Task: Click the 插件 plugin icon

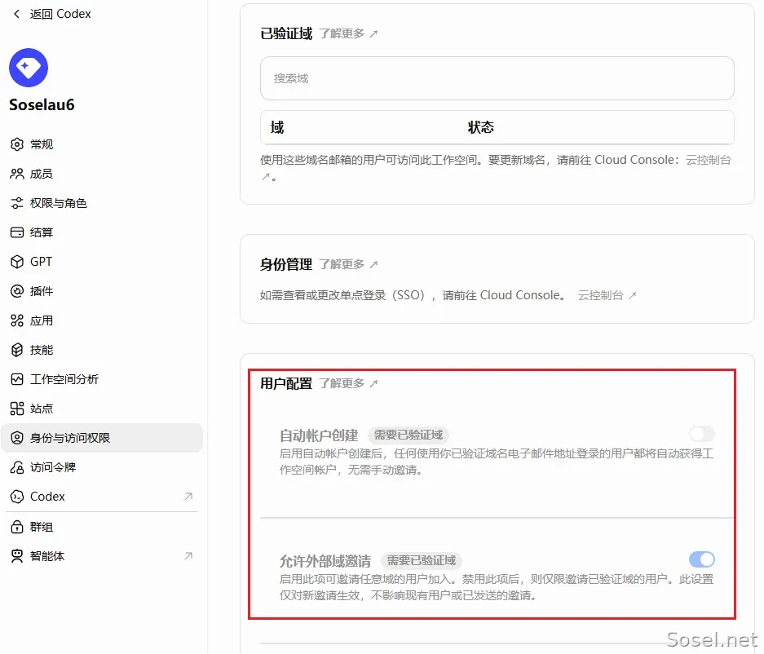Action: [x=17, y=291]
